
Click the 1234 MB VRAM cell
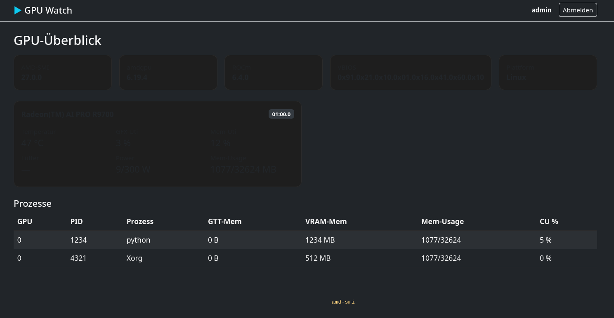[320, 240]
